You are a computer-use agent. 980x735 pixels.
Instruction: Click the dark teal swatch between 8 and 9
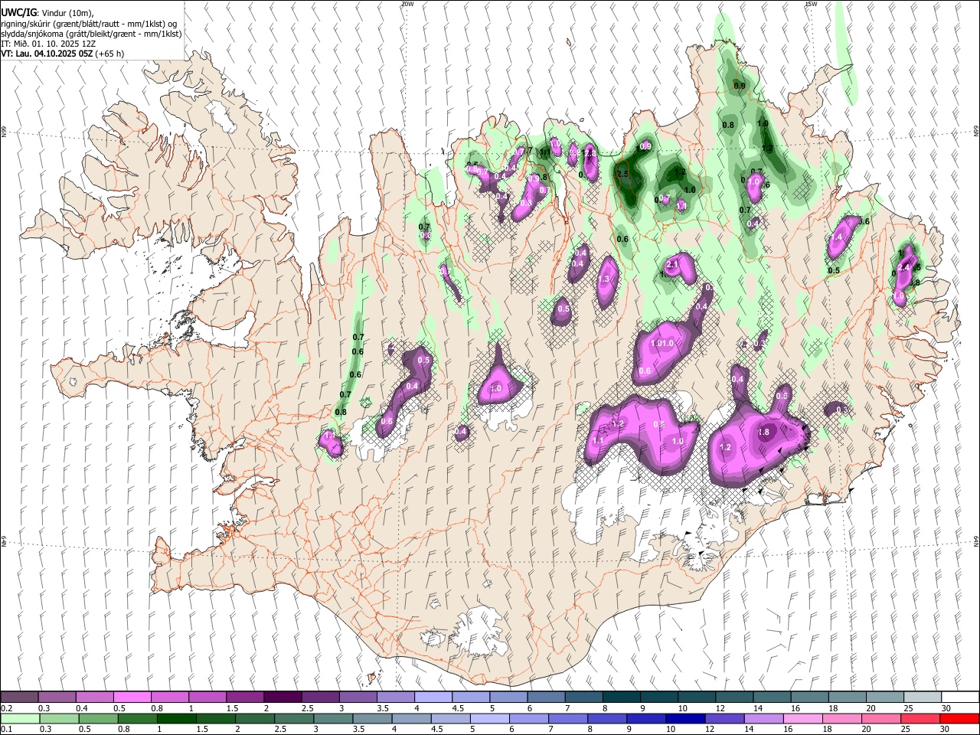tap(621, 697)
